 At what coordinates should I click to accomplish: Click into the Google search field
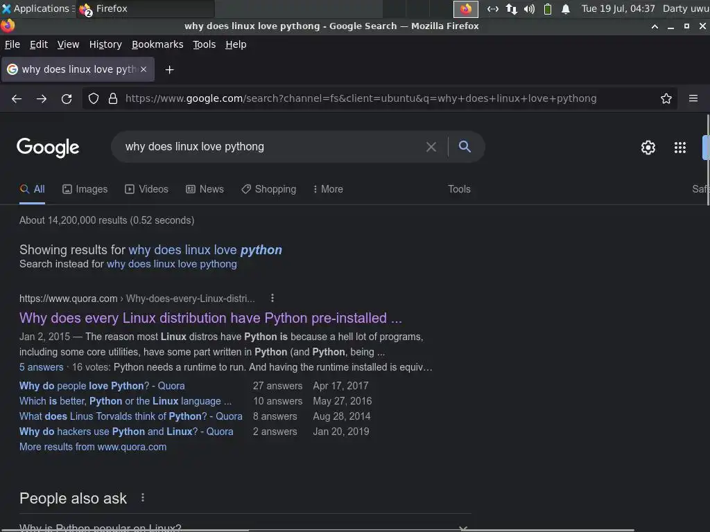coord(272,147)
